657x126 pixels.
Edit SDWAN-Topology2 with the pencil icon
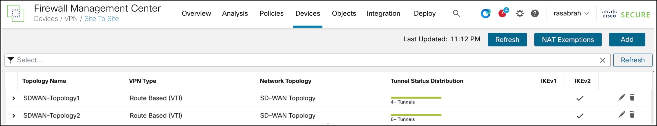(621, 115)
